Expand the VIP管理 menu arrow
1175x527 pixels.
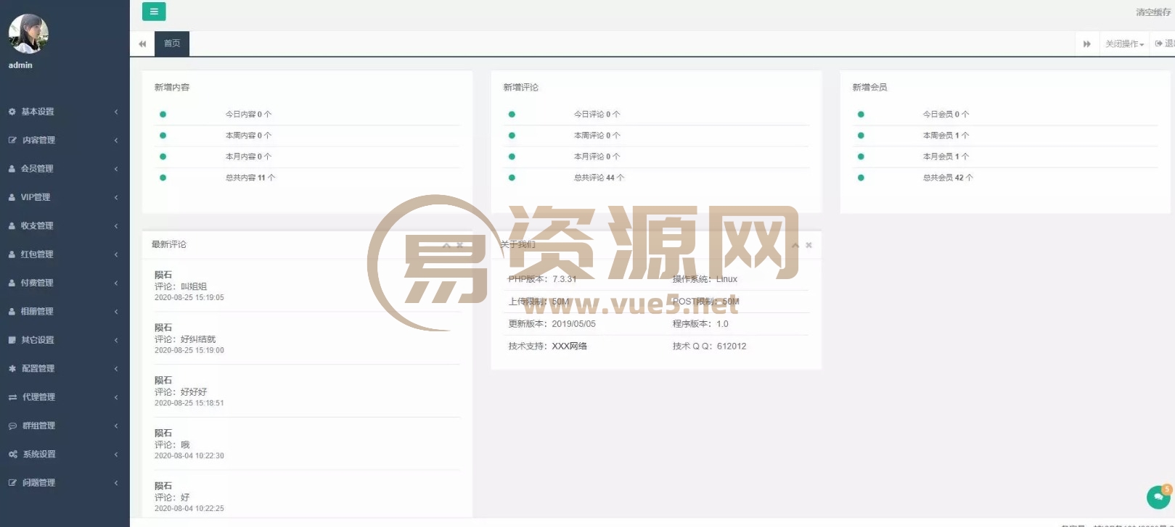coord(116,197)
